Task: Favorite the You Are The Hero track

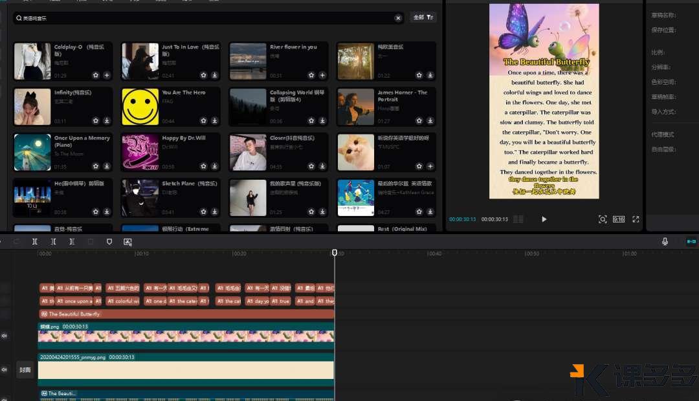Action: [x=203, y=121]
